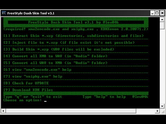Click the "[1] Extract Skin *.xzp" line
166x124 pixels.
tap(73, 36)
